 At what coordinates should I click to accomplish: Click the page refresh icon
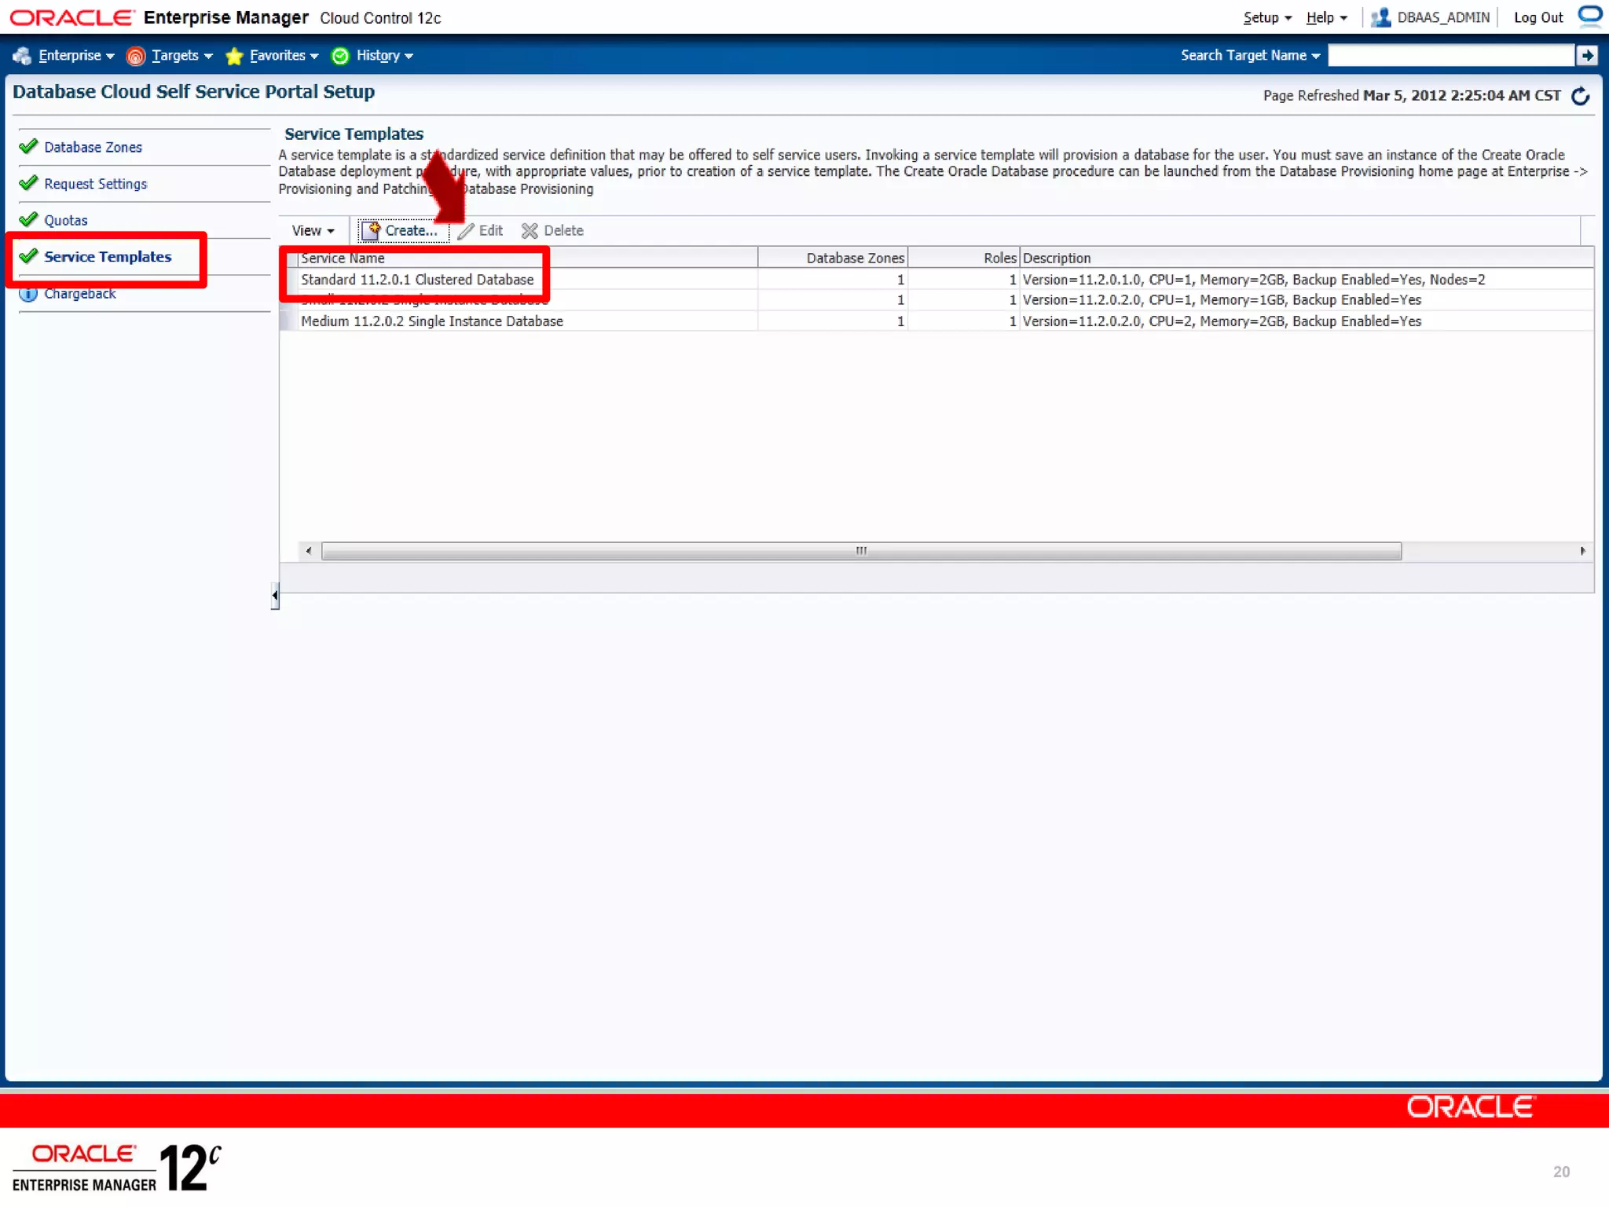pyautogui.click(x=1580, y=96)
